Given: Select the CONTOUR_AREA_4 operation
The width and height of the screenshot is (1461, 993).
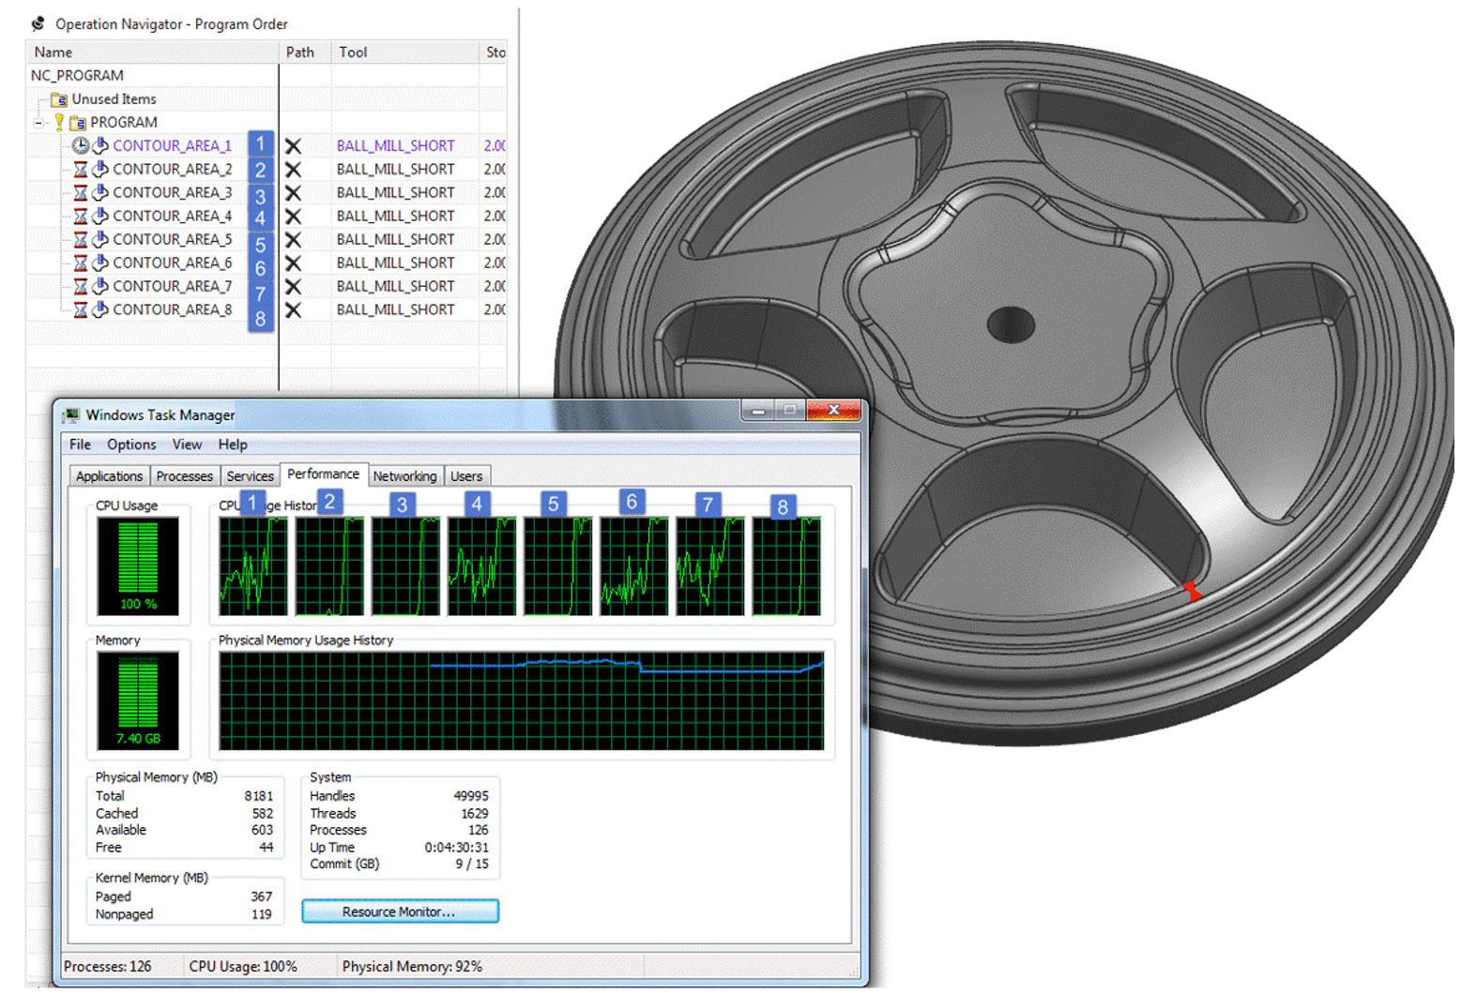Looking at the screenshot, I should [x=172, y=216].
